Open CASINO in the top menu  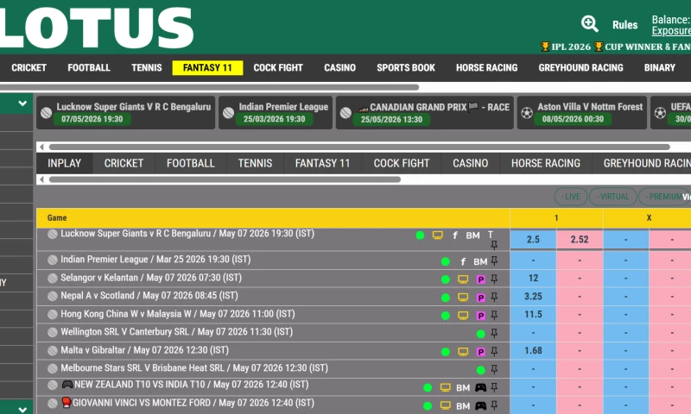(x=339, y=68)
